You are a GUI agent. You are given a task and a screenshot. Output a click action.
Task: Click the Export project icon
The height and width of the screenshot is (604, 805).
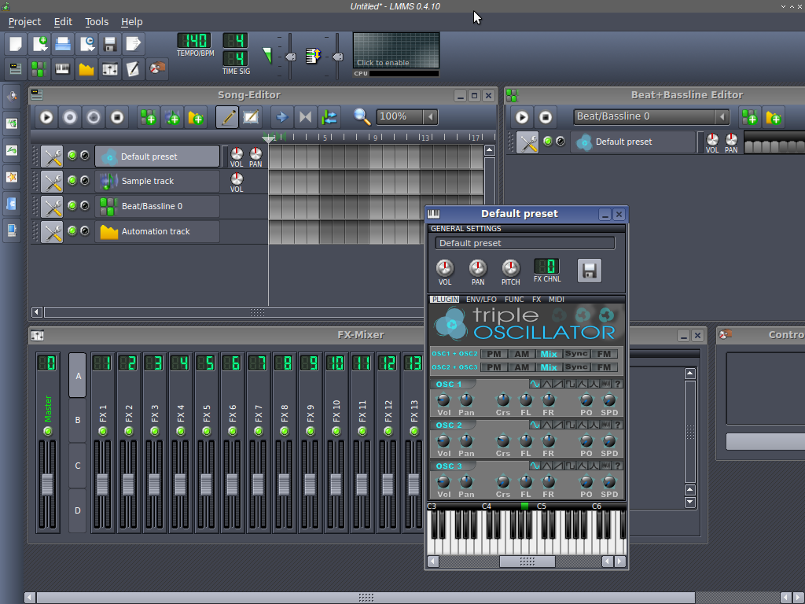[x=134, y=44]
